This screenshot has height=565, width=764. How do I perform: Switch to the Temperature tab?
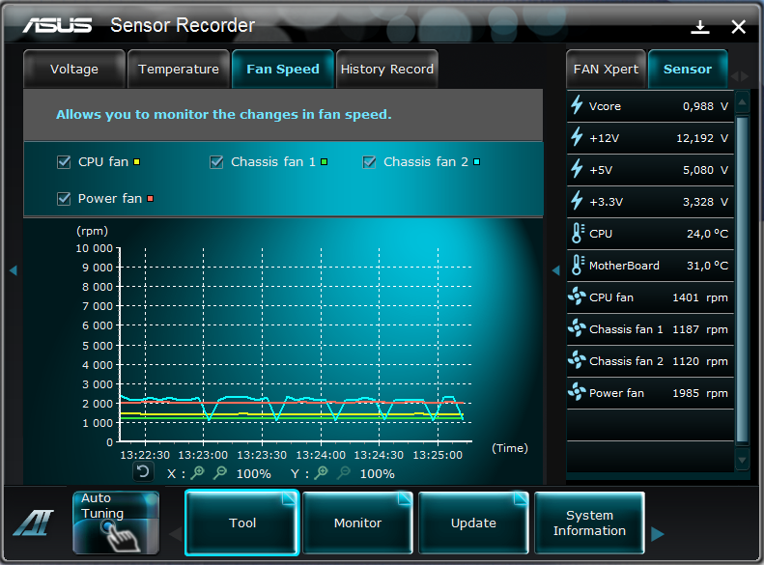coord(179,70)
